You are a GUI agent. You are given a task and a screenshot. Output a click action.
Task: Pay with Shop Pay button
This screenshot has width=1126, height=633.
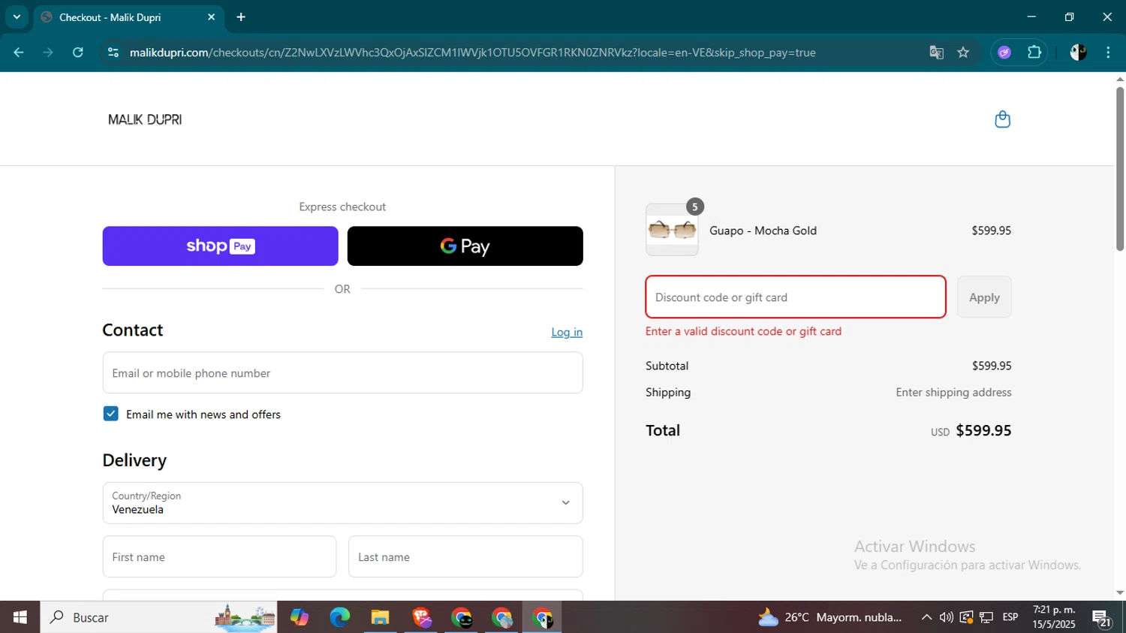(220, 246)
